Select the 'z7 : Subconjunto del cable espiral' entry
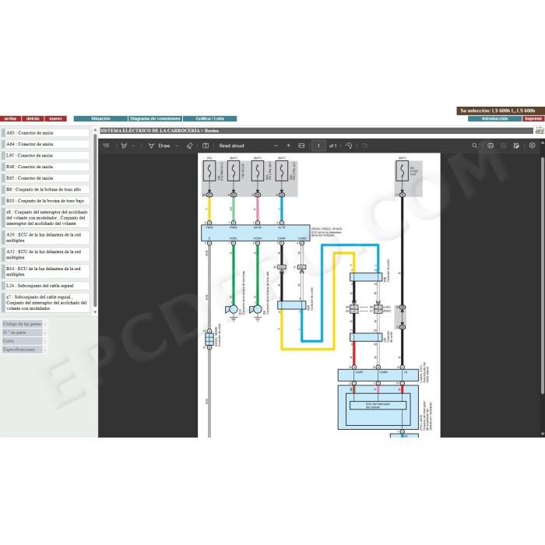 coord(47,302)
